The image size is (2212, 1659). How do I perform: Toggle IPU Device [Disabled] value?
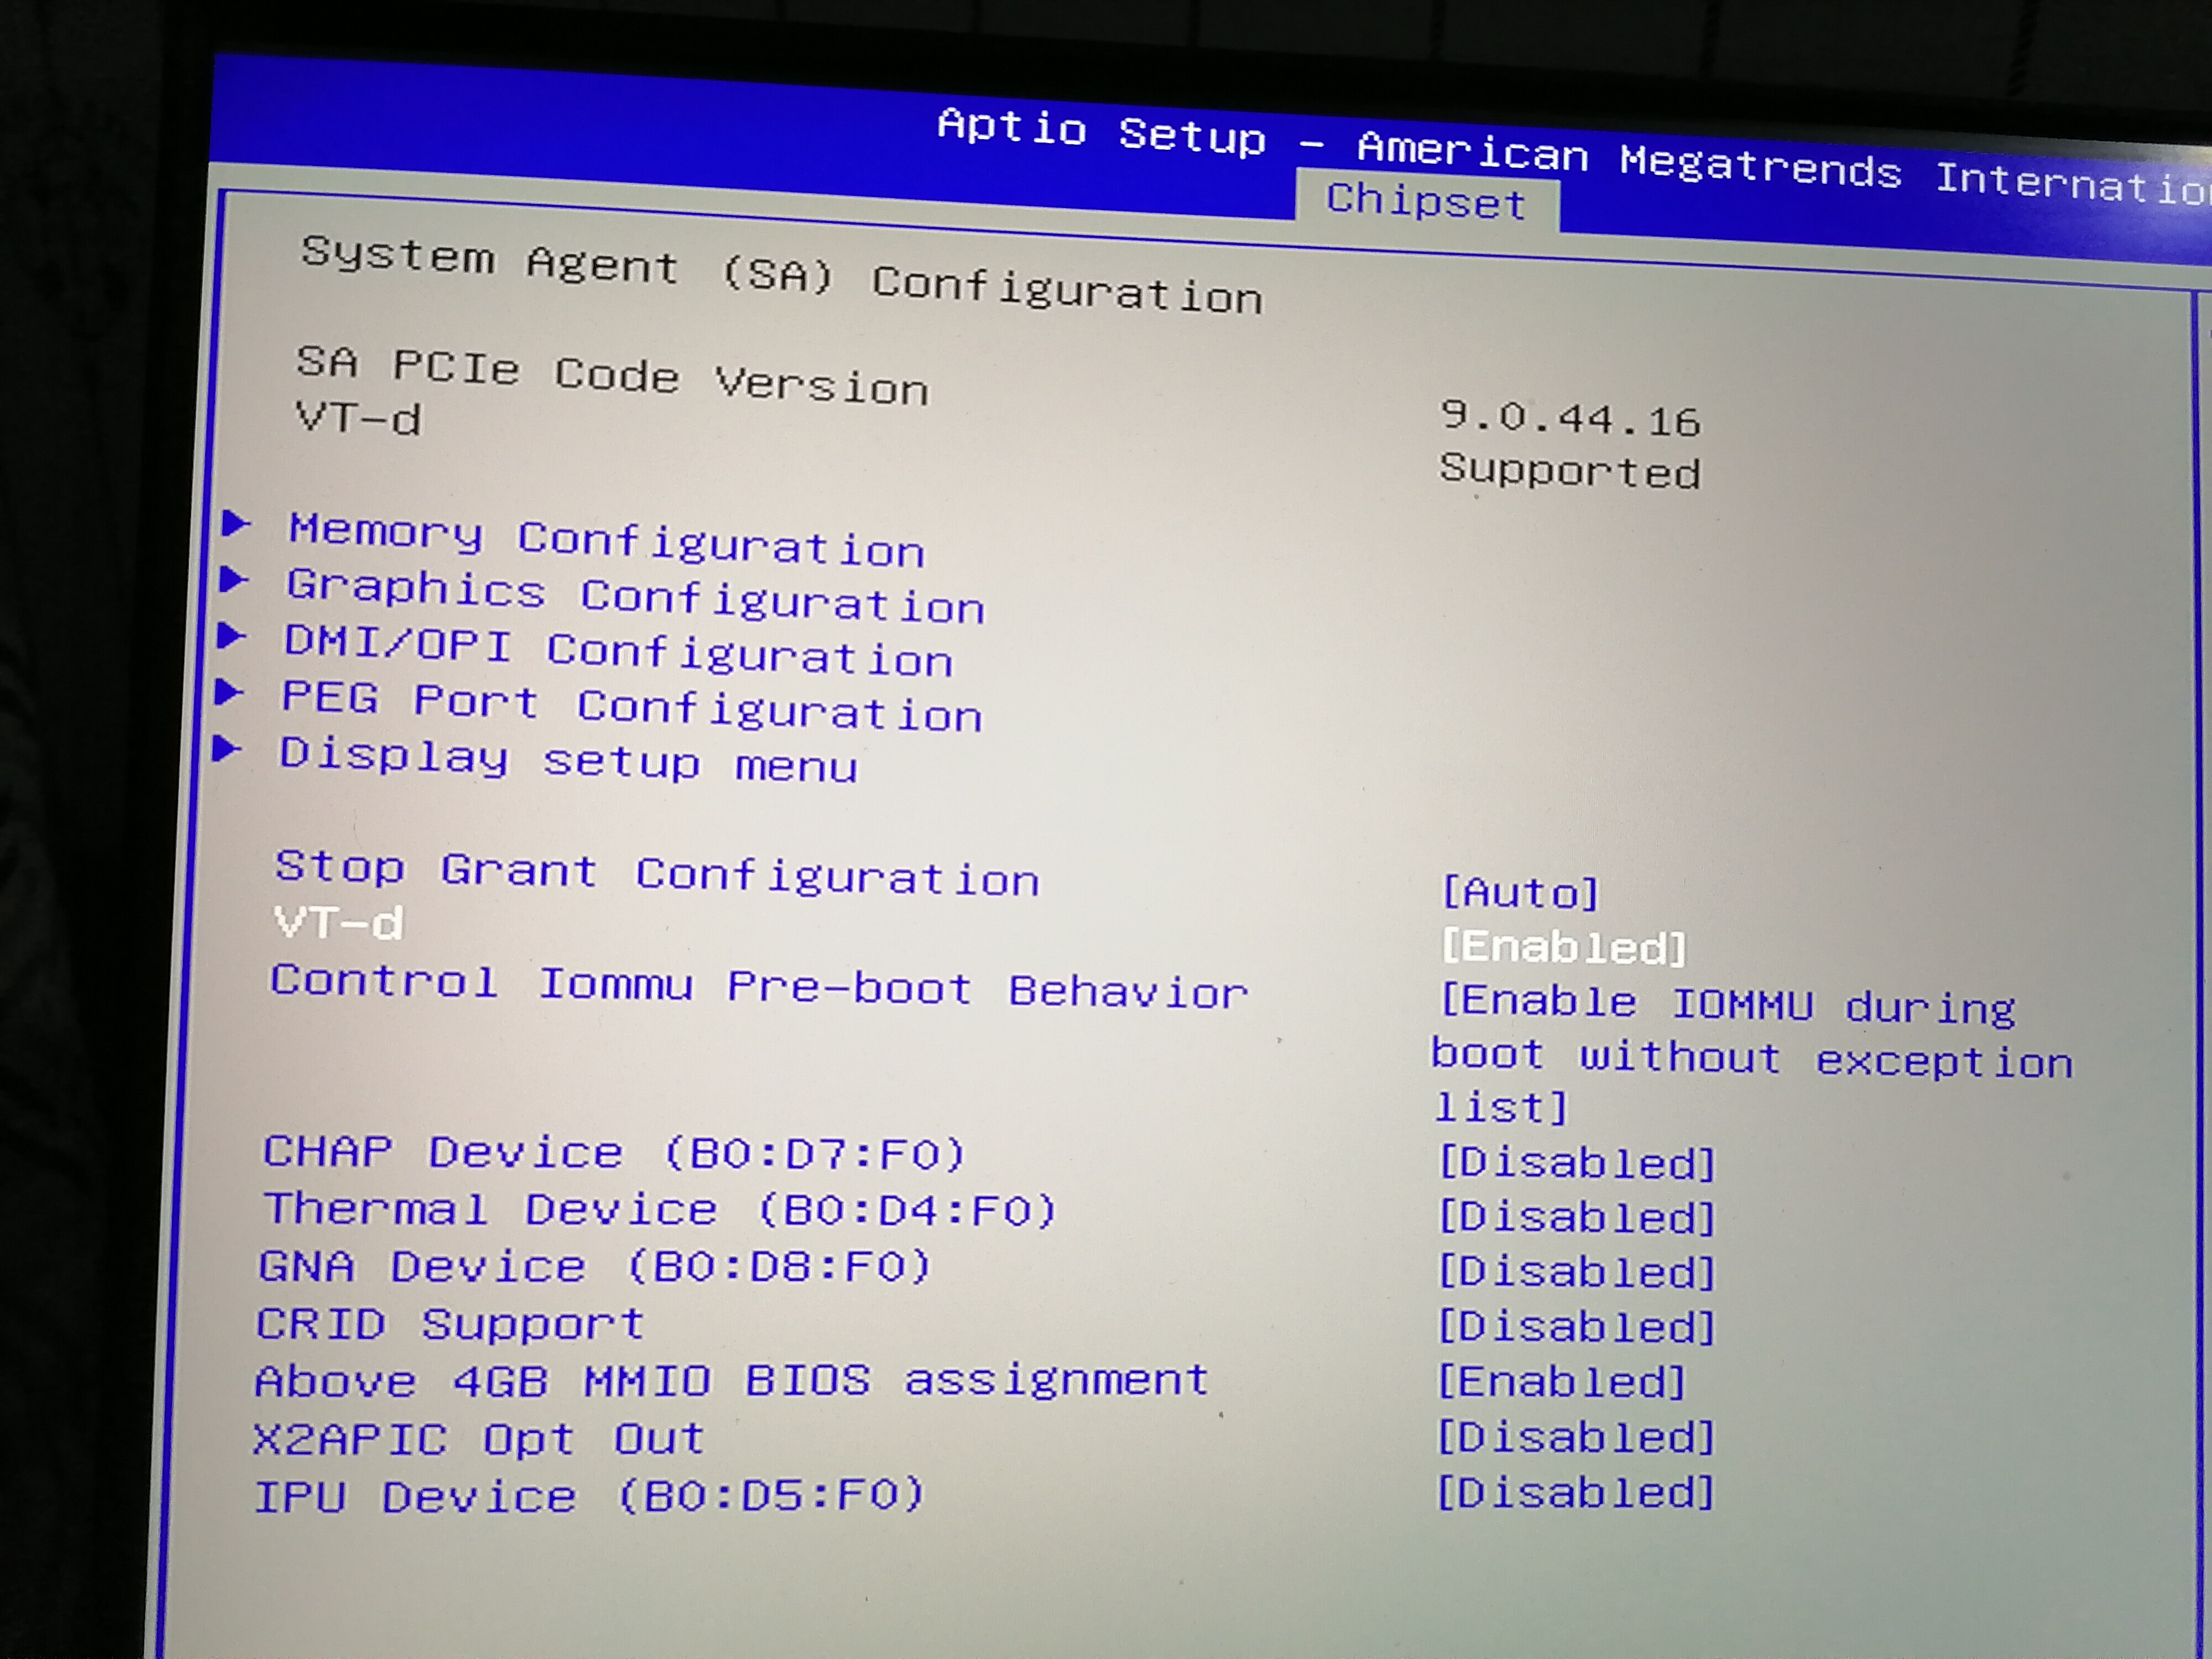pos(1576,1493)
